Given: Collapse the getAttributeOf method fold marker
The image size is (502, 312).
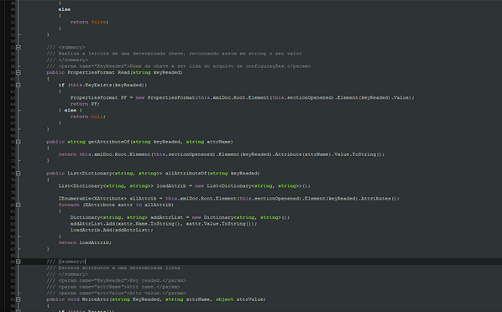Looking at the screenshot, I should 18,142.
